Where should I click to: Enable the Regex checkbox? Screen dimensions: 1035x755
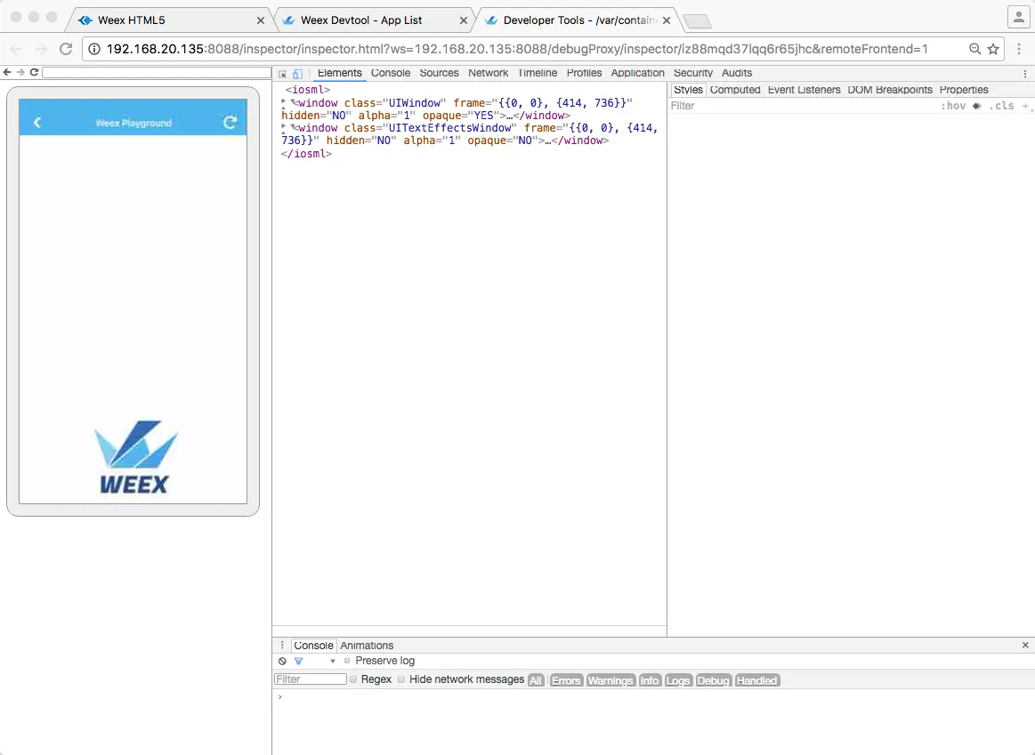click(353, 679)
